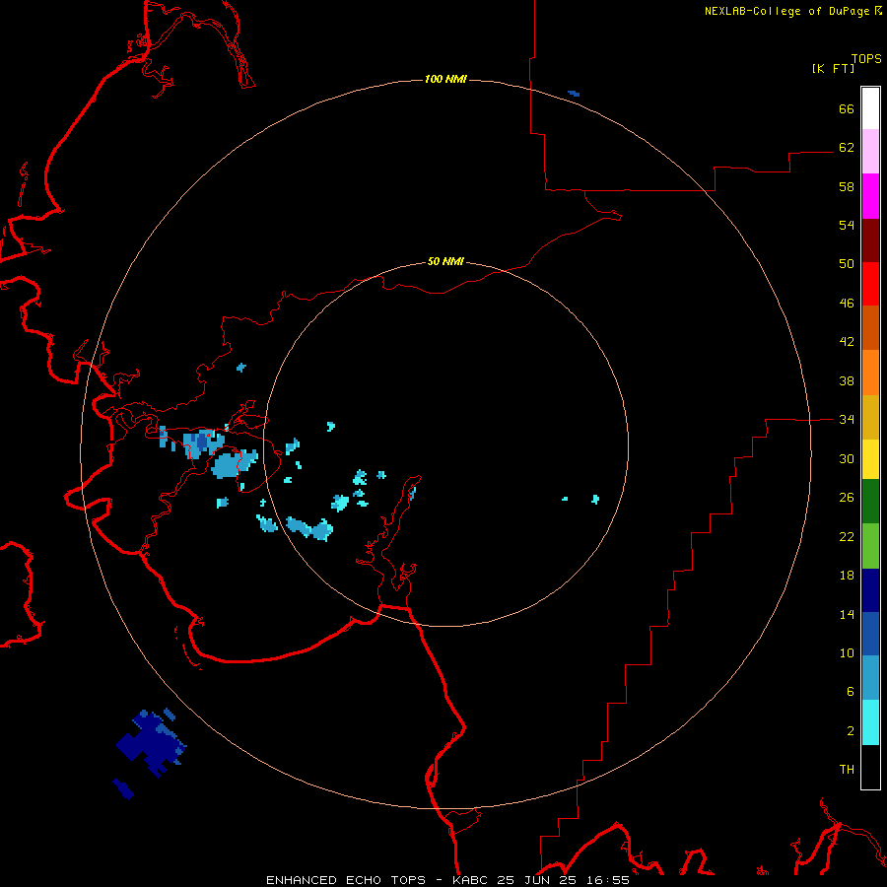Click the legend value '42'
The height and width of the screenshot is (887, 887).
click(847, 341)
